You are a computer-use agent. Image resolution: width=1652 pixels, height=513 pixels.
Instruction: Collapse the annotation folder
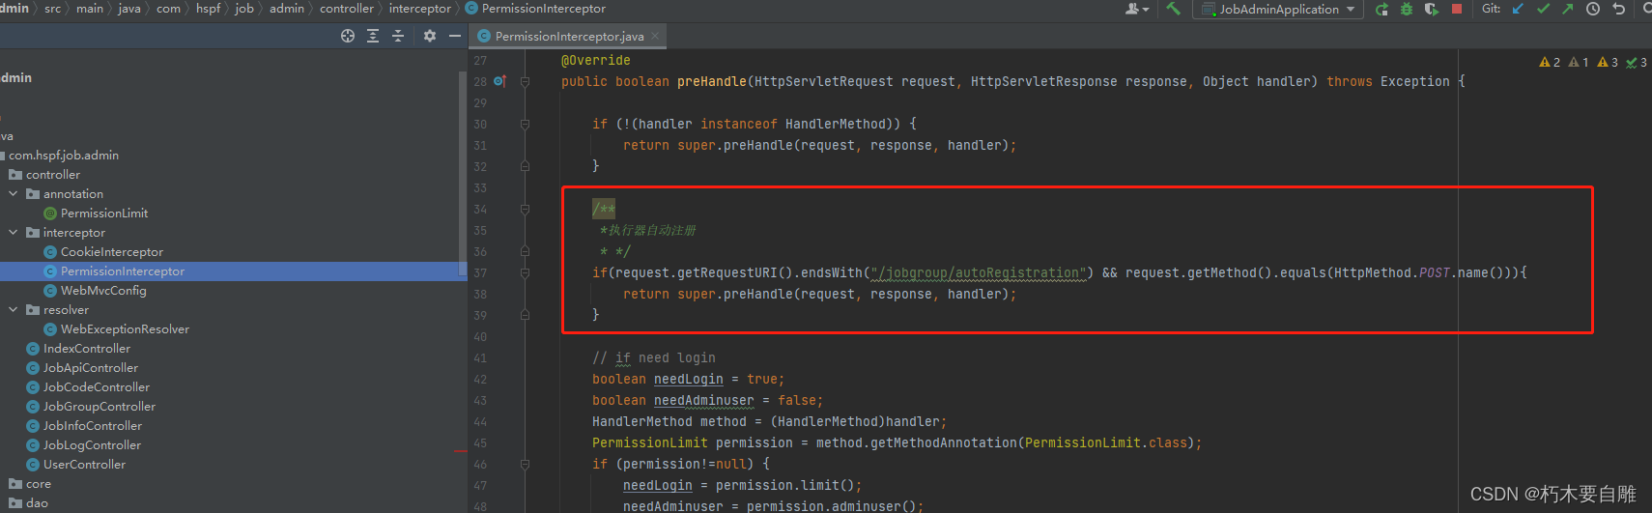(x=14, y=193)
